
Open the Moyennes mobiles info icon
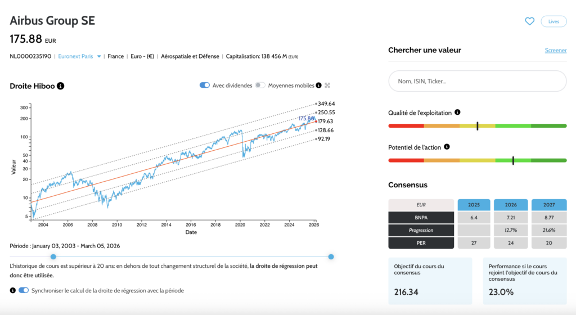tap(319, 85)
